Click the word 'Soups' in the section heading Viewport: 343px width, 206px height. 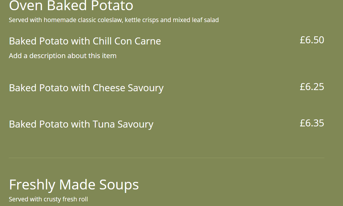point(119,185)
